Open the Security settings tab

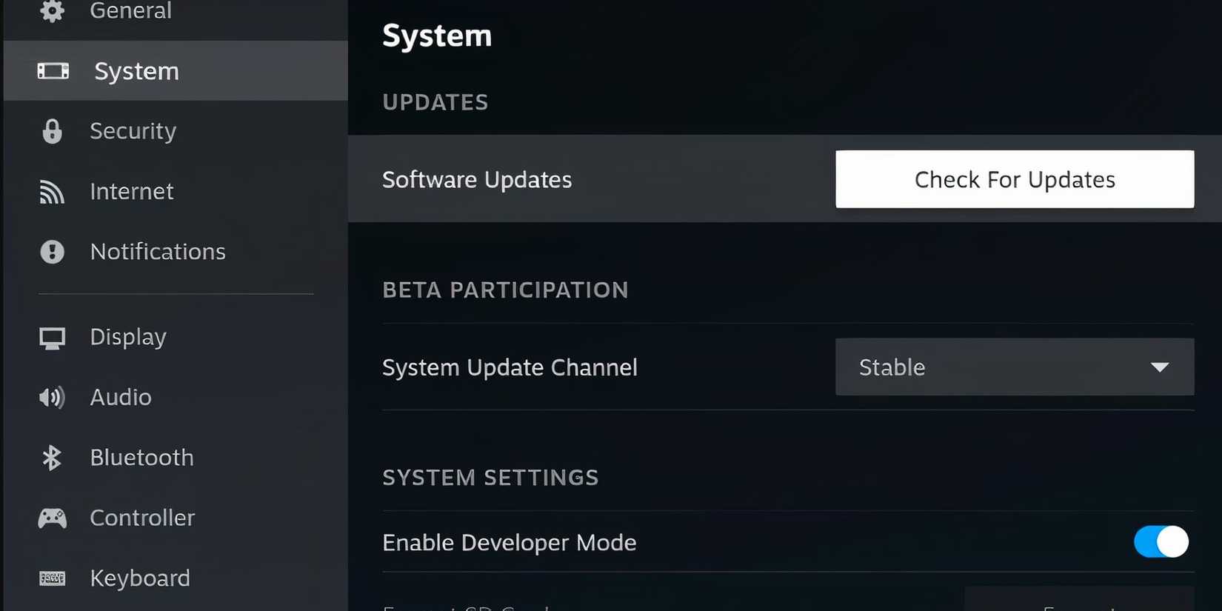pyautogui.click(x=176, y=131)
